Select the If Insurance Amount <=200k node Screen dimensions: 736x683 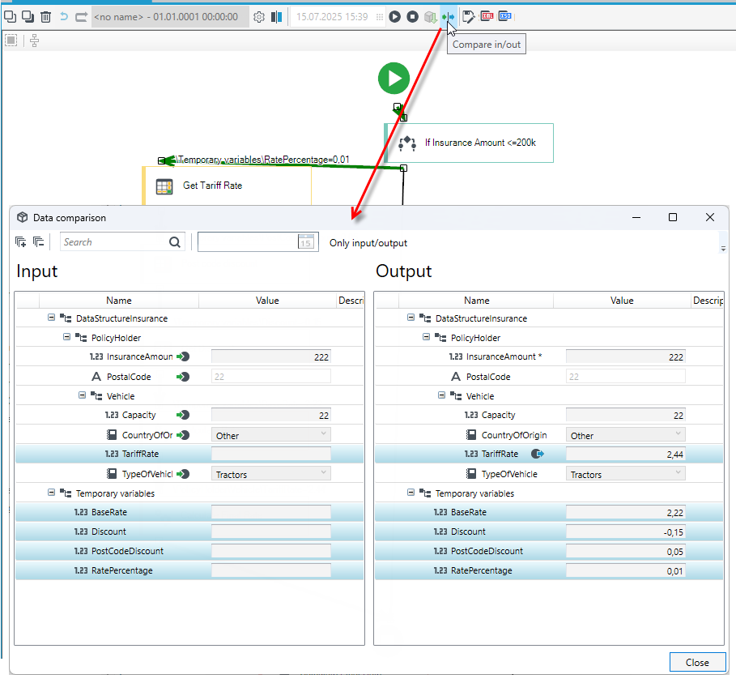tap(469, 143)
